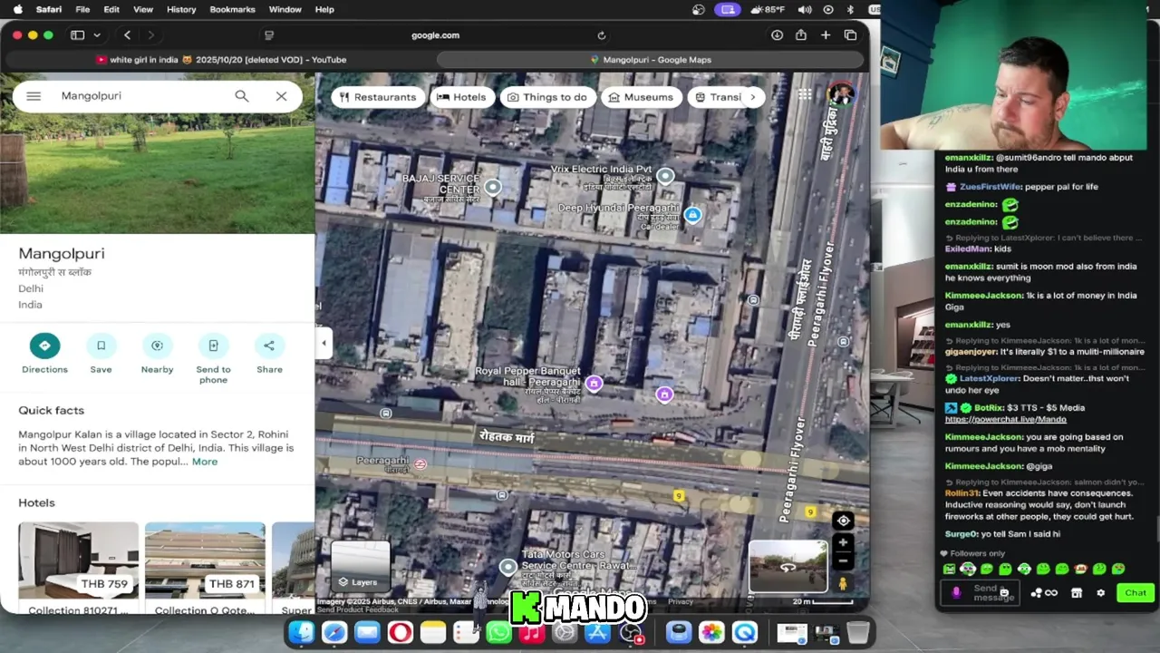Screen dimensions: 1160x653
Task: Select the Royal Pepper Banquet hall pin
Action: (x=594, y=384)
